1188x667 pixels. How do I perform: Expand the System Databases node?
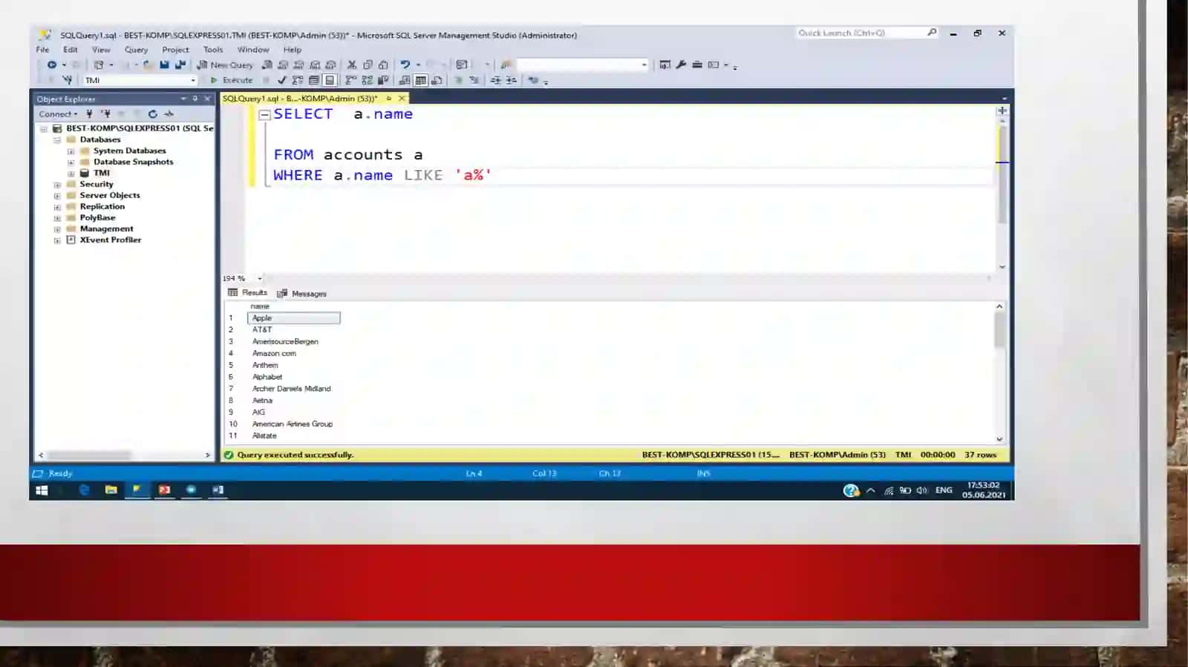(x=71, y=151)
